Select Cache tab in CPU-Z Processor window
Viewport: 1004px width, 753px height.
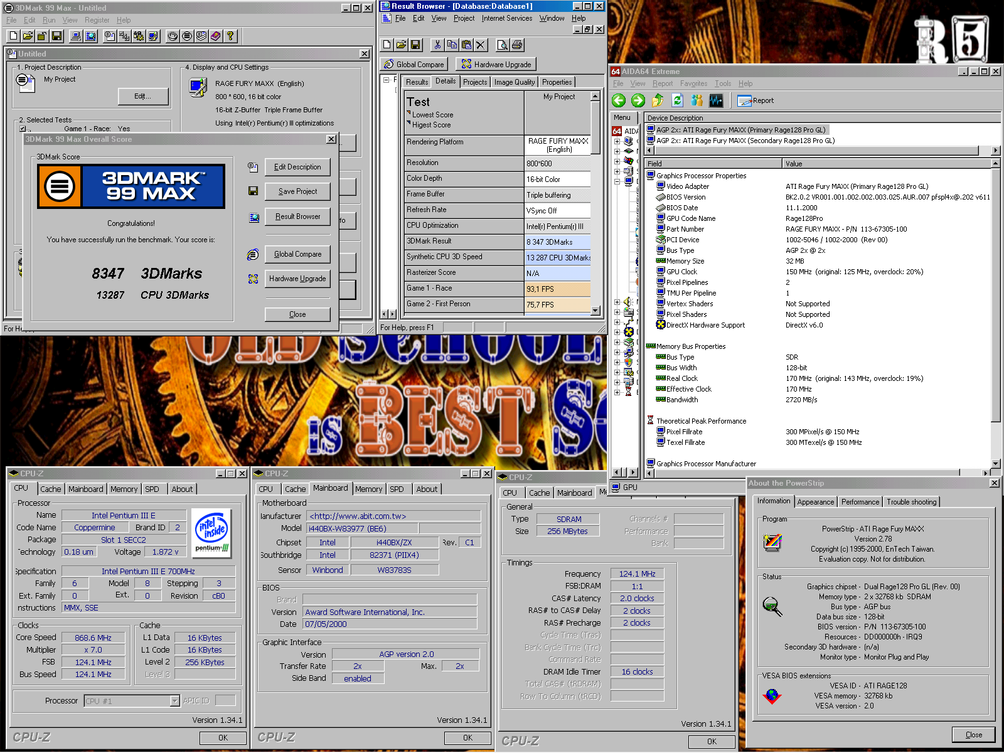(51, 489)
